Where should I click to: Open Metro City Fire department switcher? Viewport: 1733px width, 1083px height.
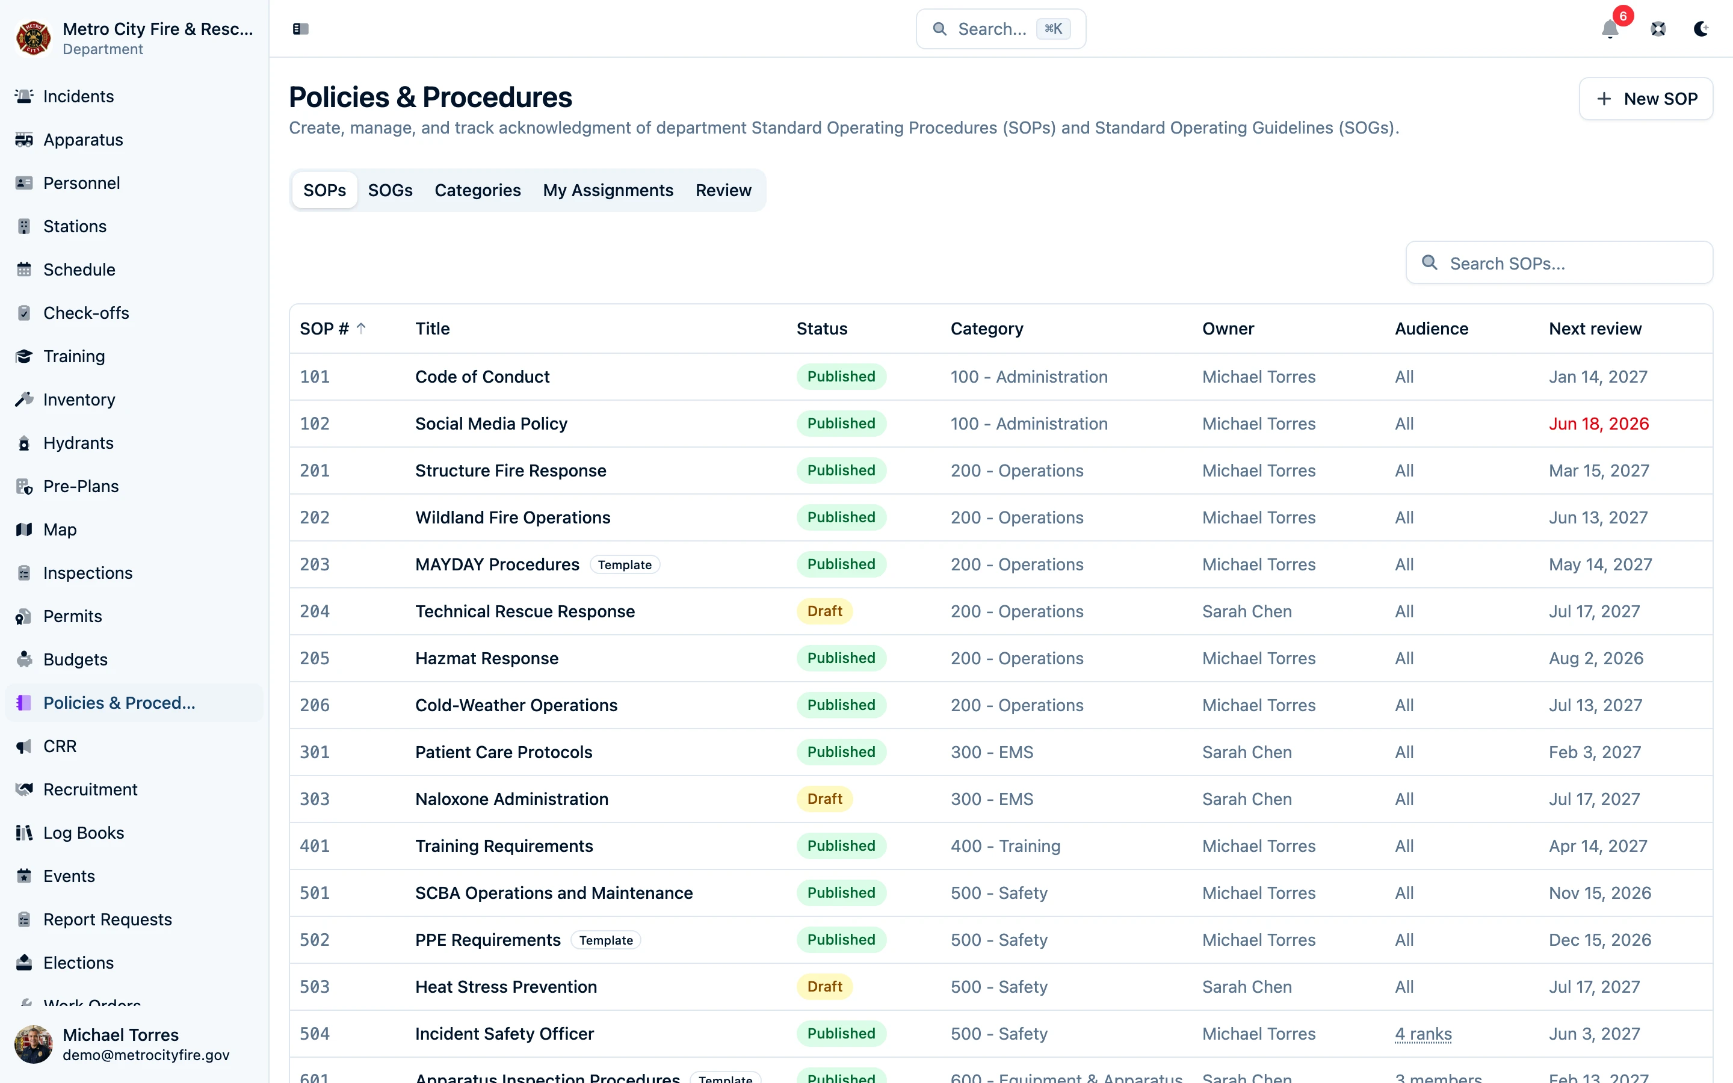tap(134, 38)
